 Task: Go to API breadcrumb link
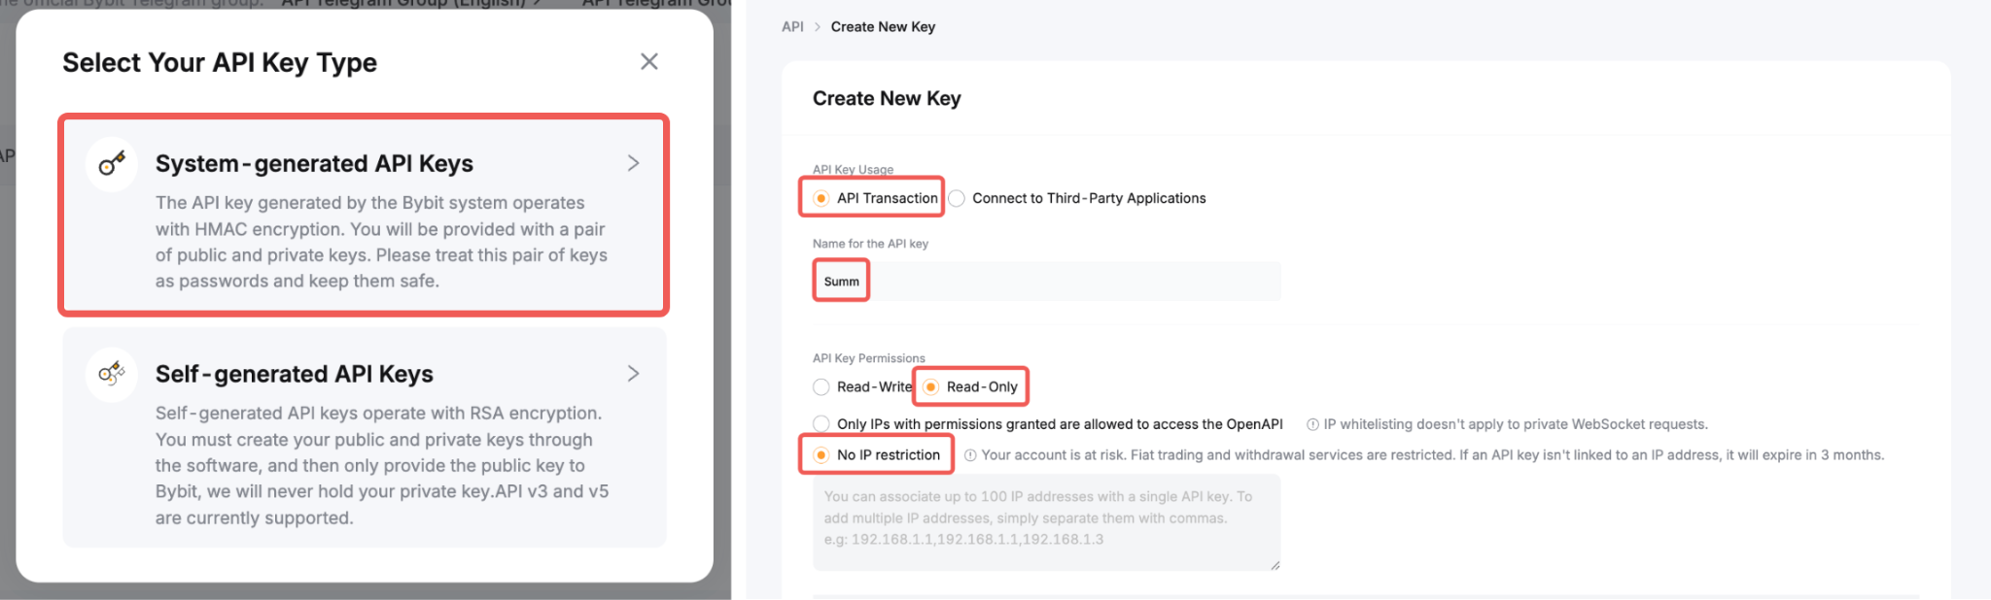click(x=792, y=27)
